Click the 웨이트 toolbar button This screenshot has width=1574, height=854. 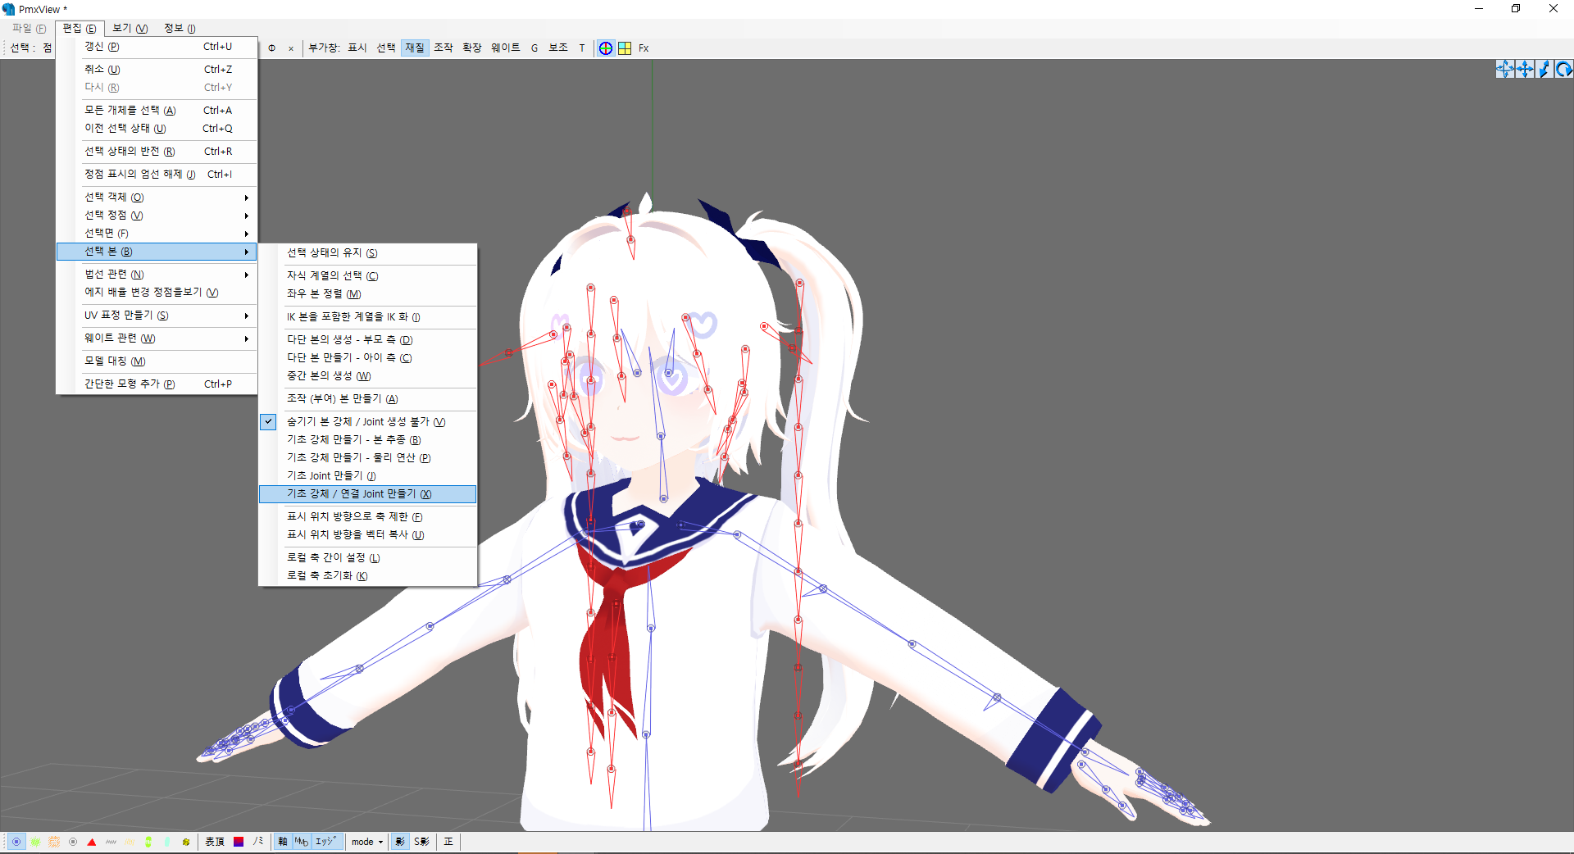(x=506, y=48)
